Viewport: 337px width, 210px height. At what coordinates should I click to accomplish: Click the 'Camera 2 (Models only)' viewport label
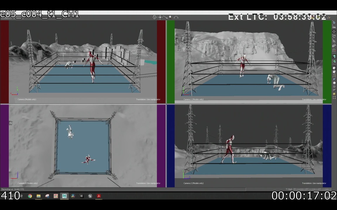(x=193, y=183)
